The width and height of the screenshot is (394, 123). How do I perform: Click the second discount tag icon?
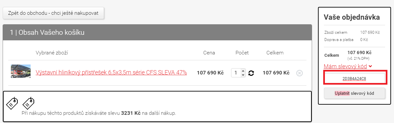coord(28,103)
